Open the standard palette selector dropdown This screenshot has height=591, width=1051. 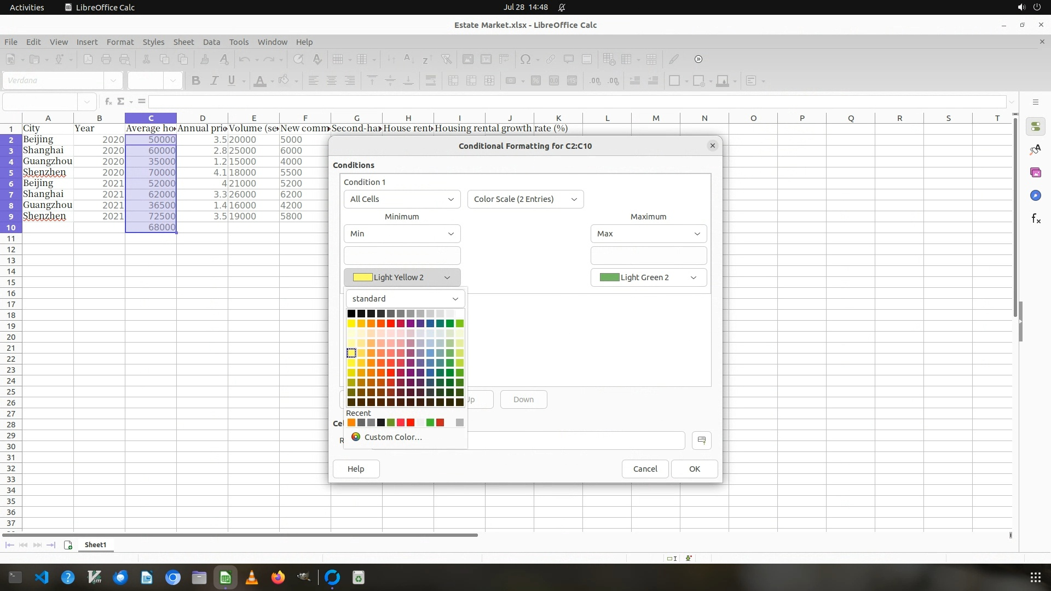click(x=405, y=299)
